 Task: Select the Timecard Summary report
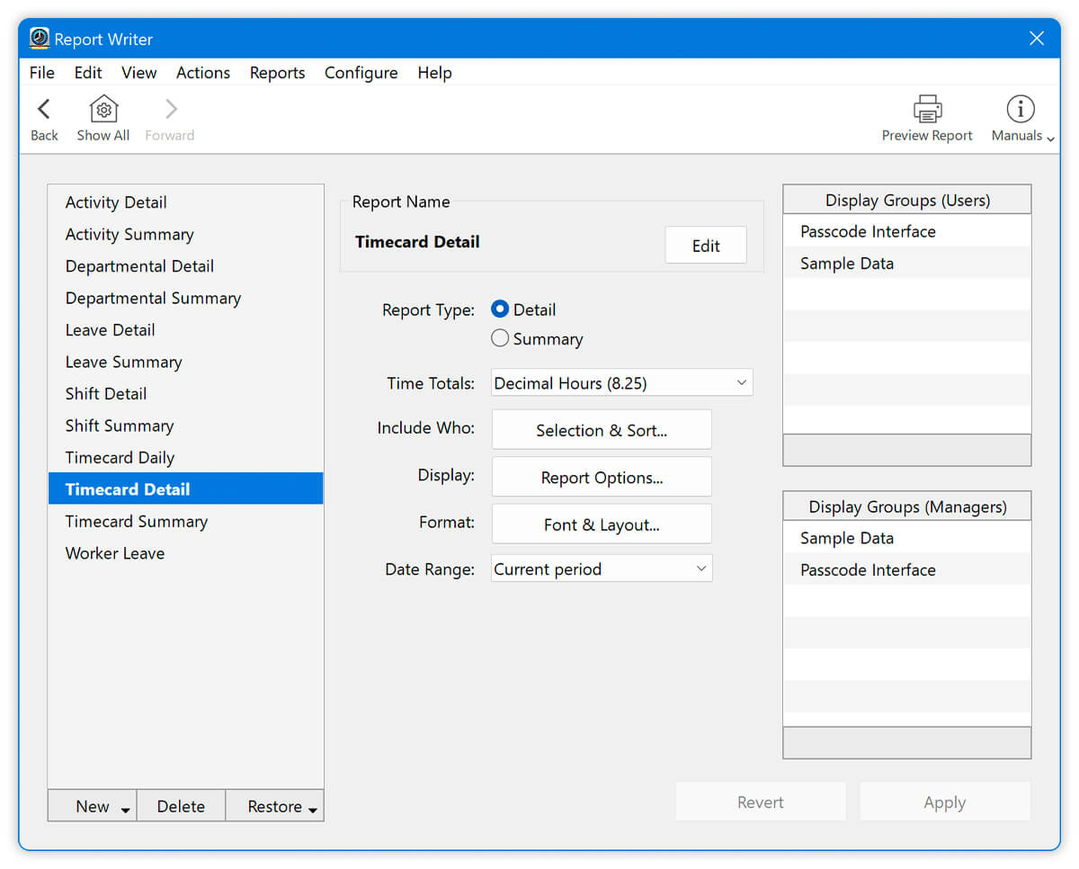(136, 521)
